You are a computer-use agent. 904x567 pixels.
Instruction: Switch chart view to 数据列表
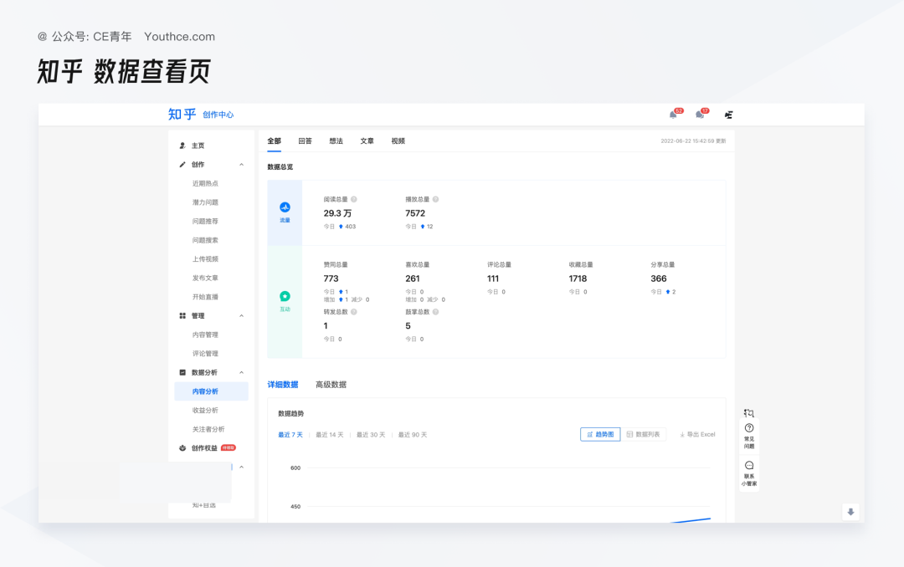click(x=642, y=434)
